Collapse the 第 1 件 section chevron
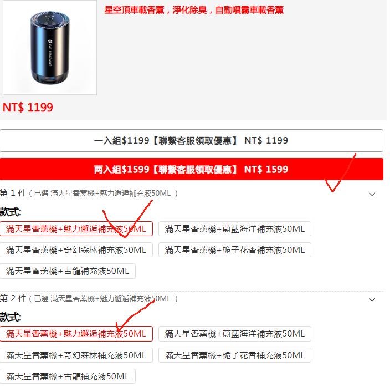 pyautogui.click(x=372, y=194)
